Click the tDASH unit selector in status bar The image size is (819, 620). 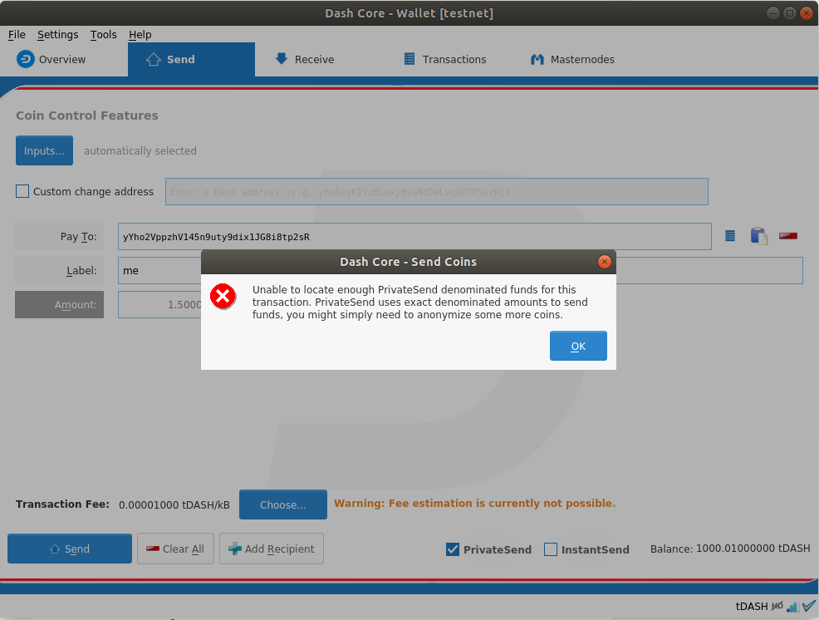click(752, 607)
